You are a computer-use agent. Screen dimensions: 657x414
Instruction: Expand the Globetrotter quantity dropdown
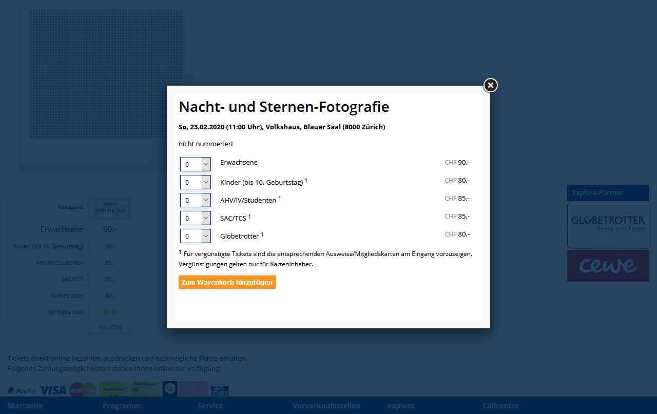196,236
